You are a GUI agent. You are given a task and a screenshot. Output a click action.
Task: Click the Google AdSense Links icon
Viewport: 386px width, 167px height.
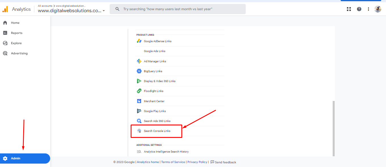coord(139,41)
